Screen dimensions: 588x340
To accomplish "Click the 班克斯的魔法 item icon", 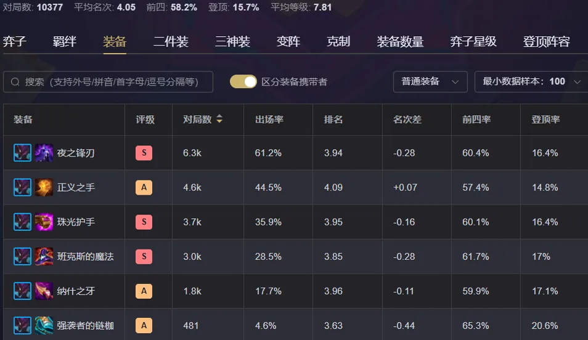I will (44, 256).
